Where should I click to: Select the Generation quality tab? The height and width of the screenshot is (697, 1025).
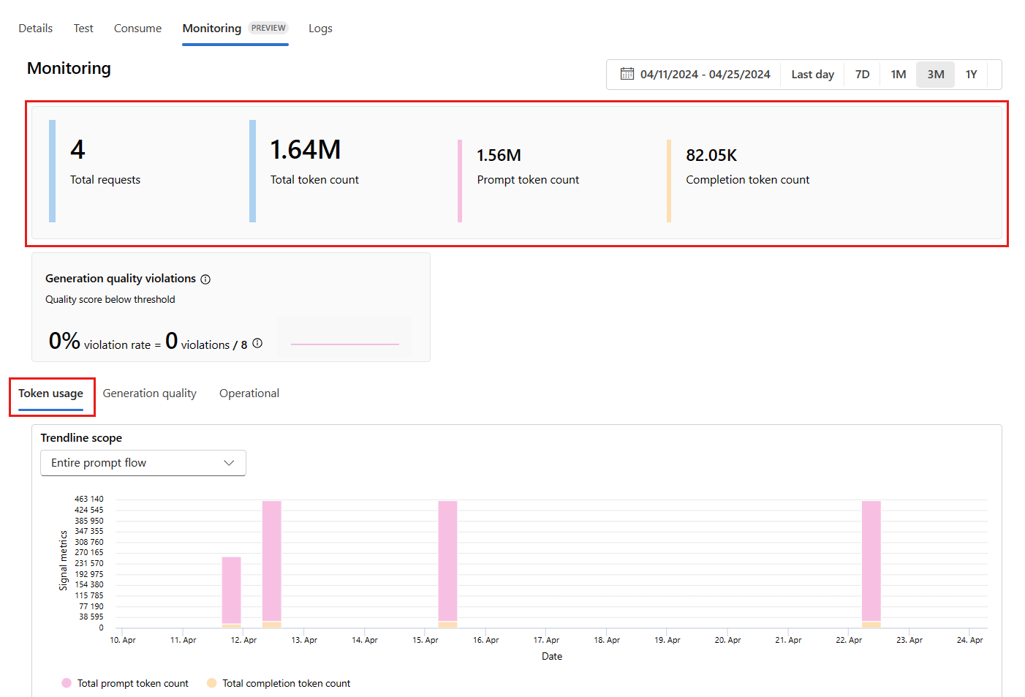[x=149, y=393]
